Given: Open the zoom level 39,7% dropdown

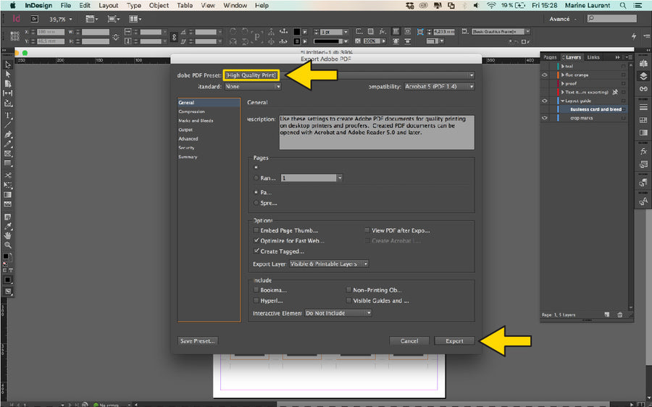Looking at the screenshot, I should click(70, 19).
